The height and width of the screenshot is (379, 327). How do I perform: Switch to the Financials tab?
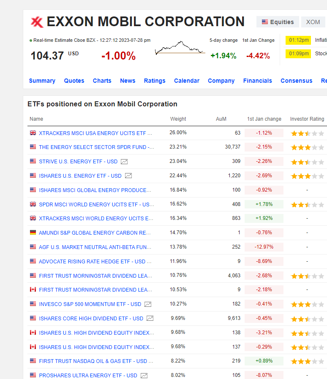pyautogui.click(x=258, y=81)
